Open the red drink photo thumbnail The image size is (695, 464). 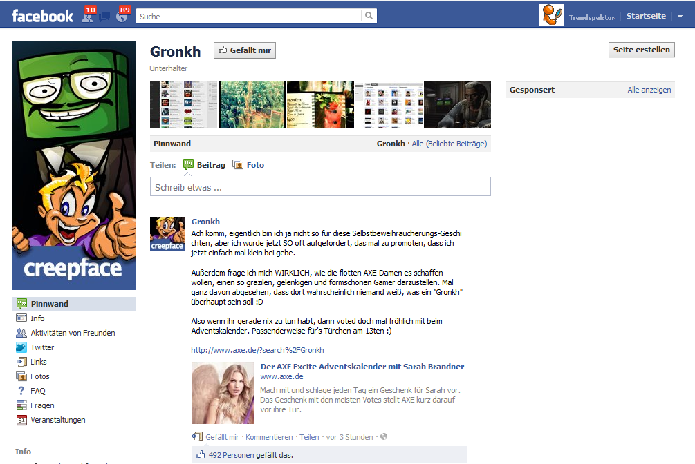point(320,105)
